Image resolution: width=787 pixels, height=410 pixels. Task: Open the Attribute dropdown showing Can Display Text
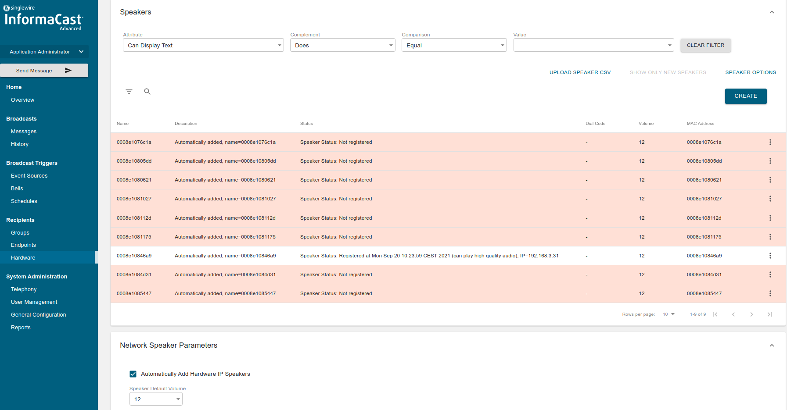(203, 45)
